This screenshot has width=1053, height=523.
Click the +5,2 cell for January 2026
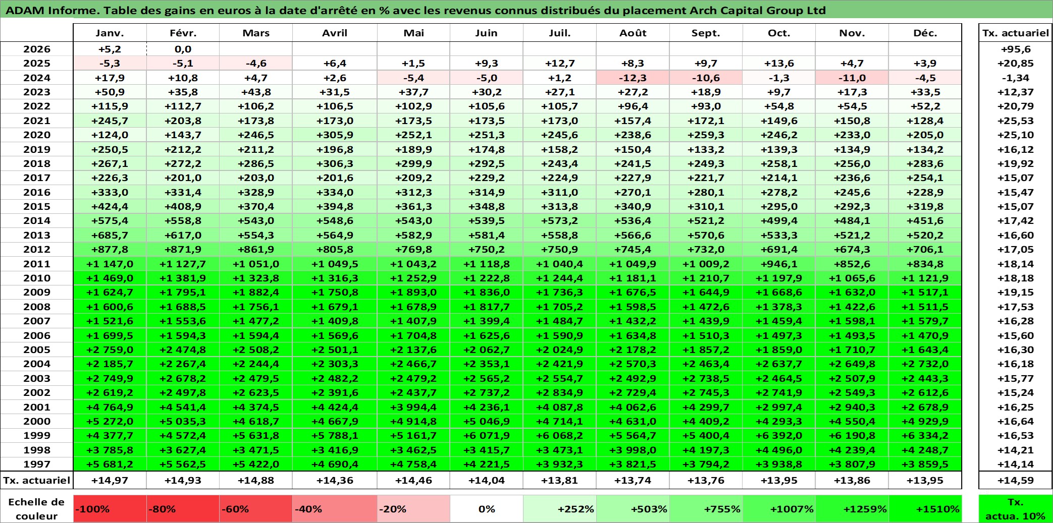point(110,49)
